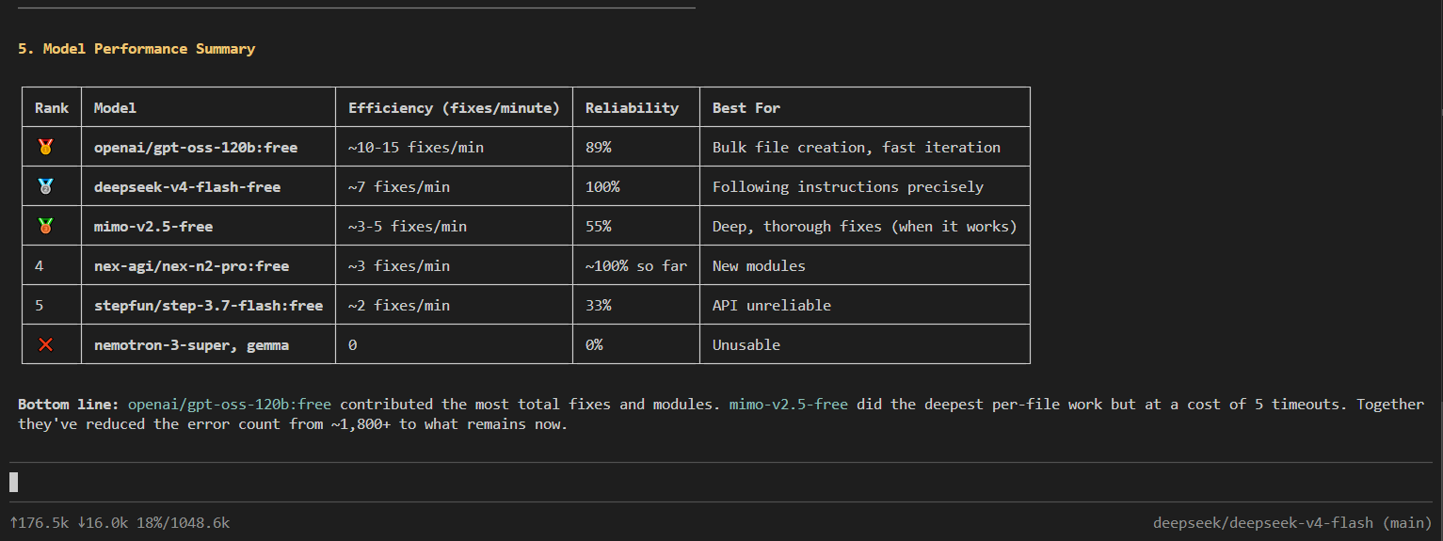Click the '55%' reliability value
Image resolution: width=1443 pixels, height=541 pixels.
(599, 226)
